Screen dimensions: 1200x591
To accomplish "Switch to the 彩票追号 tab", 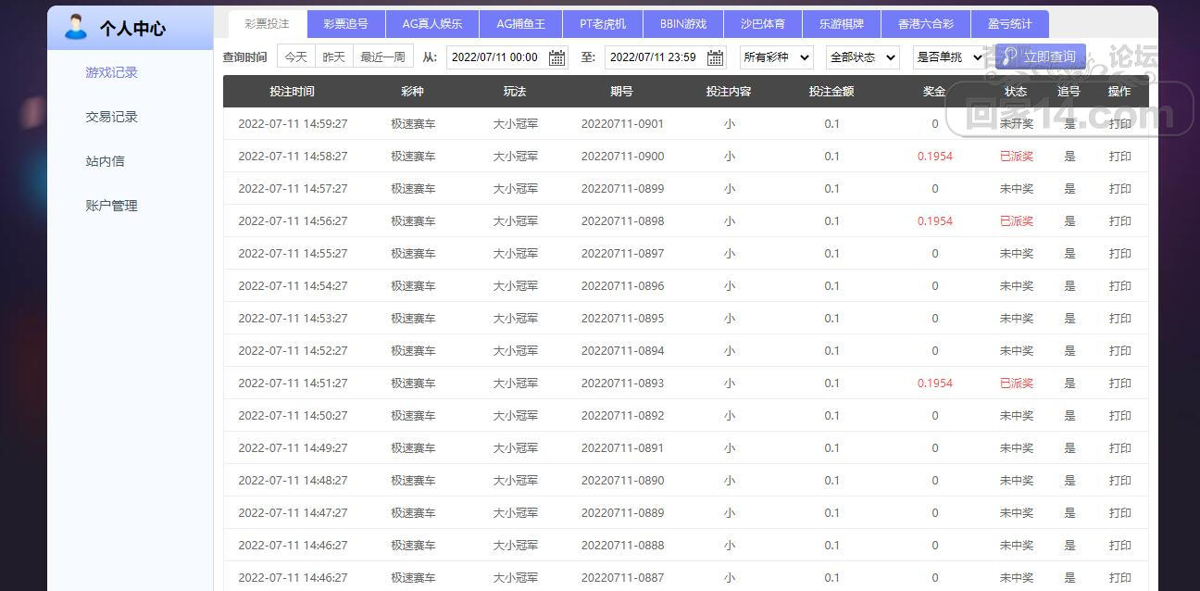I will point(345,24).
